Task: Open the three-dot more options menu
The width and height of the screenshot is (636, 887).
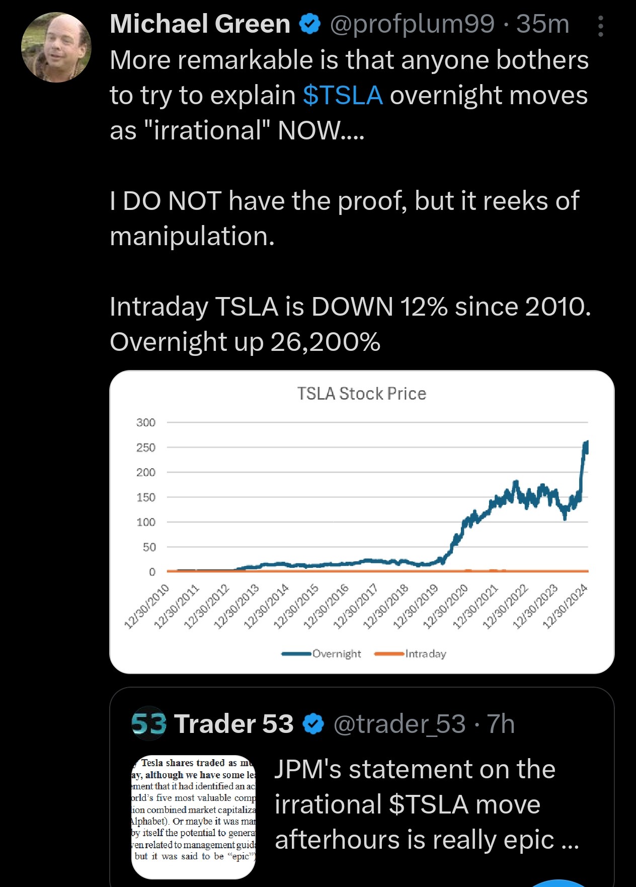Action: click(x=600, y=26)
